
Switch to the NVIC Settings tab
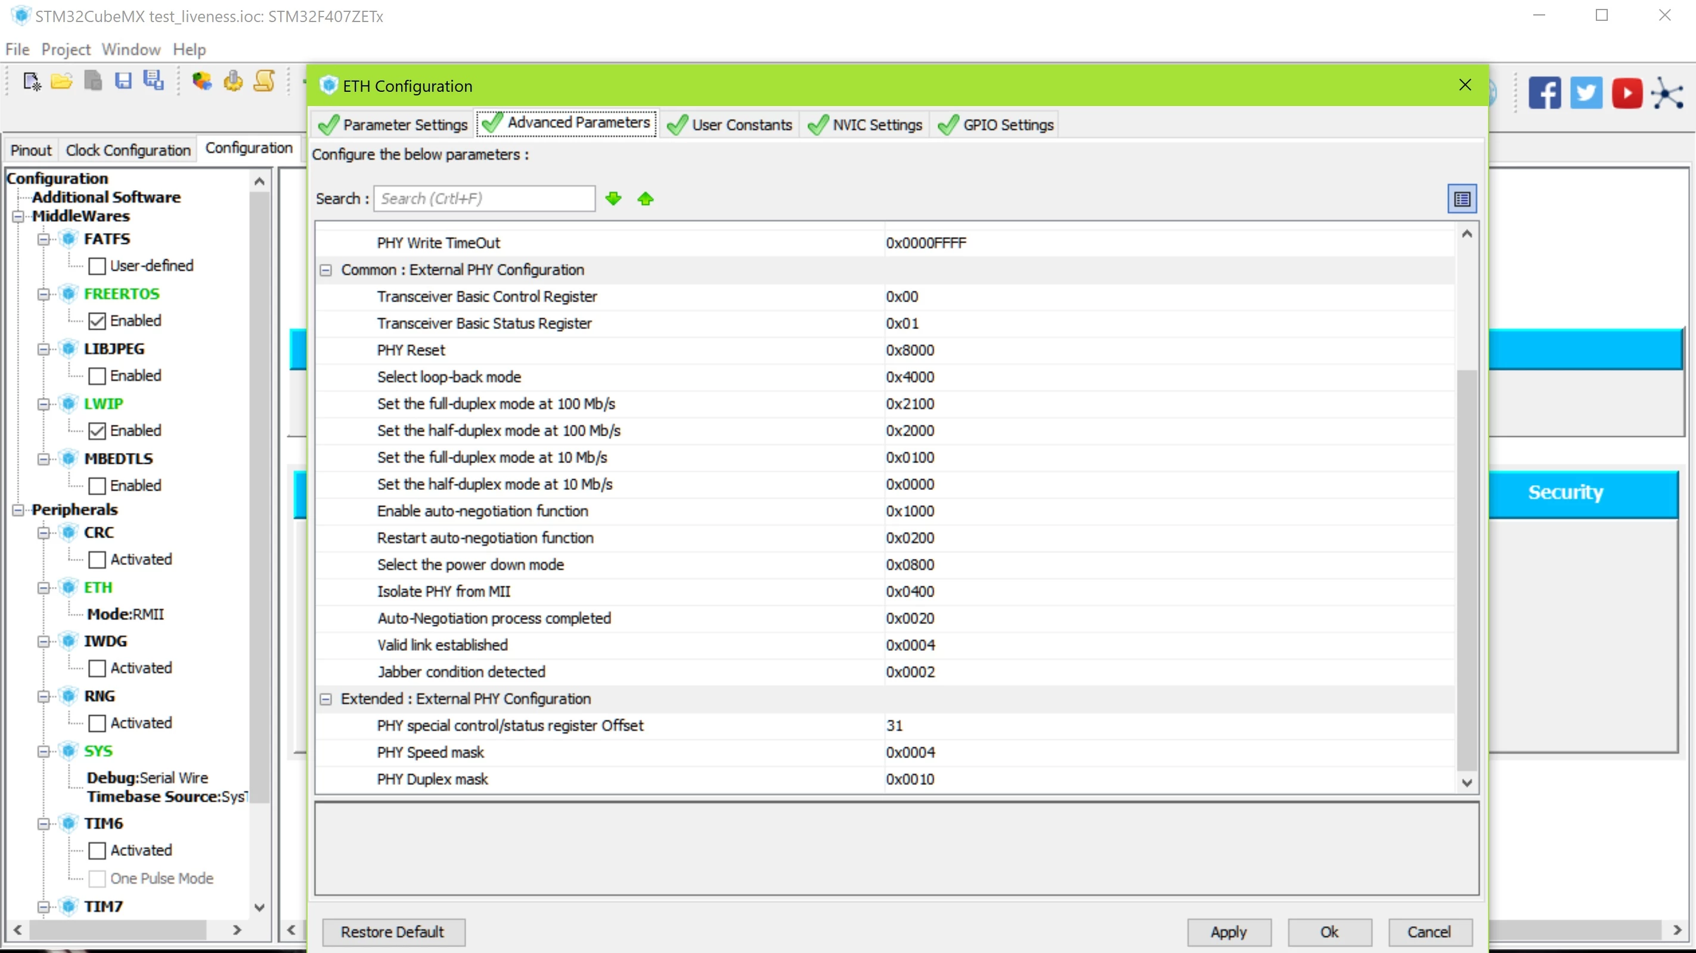pyautogui.click(x=864, y=125)
